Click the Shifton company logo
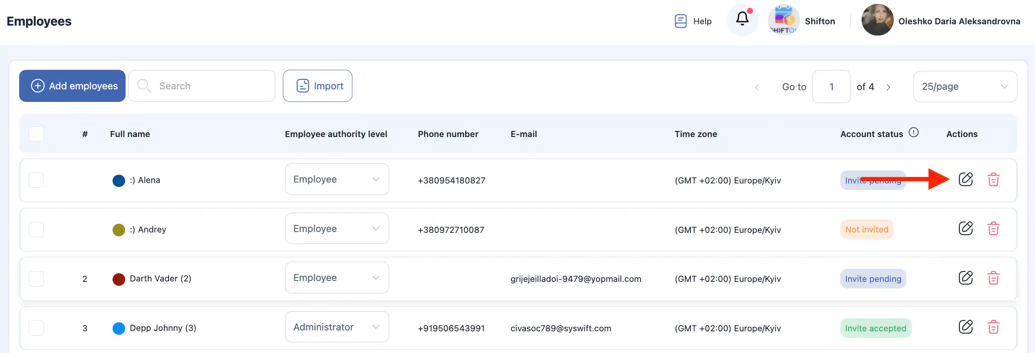The height and width of the screenshot is (353, 1035). click(x=783, y=20)
